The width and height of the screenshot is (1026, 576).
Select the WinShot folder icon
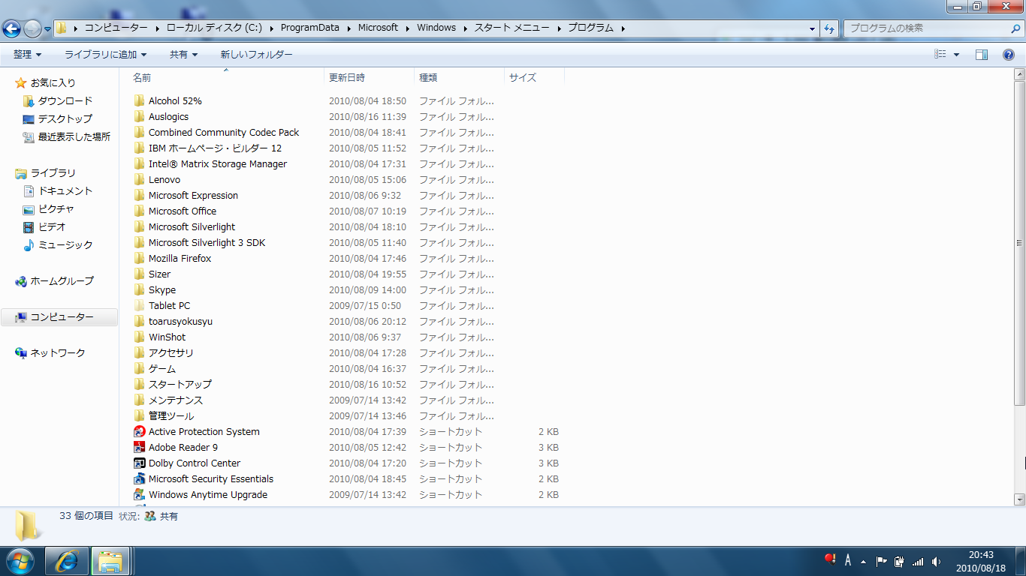139,337
